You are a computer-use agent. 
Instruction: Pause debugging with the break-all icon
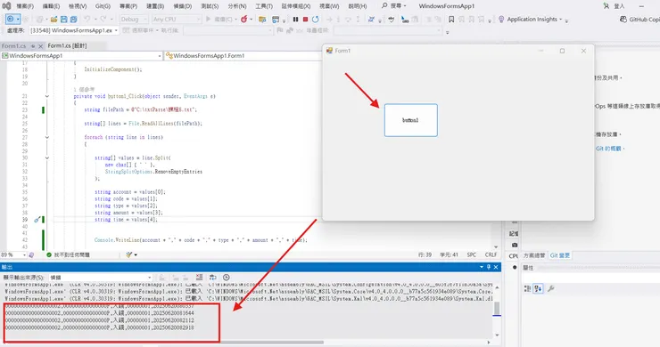295,20
